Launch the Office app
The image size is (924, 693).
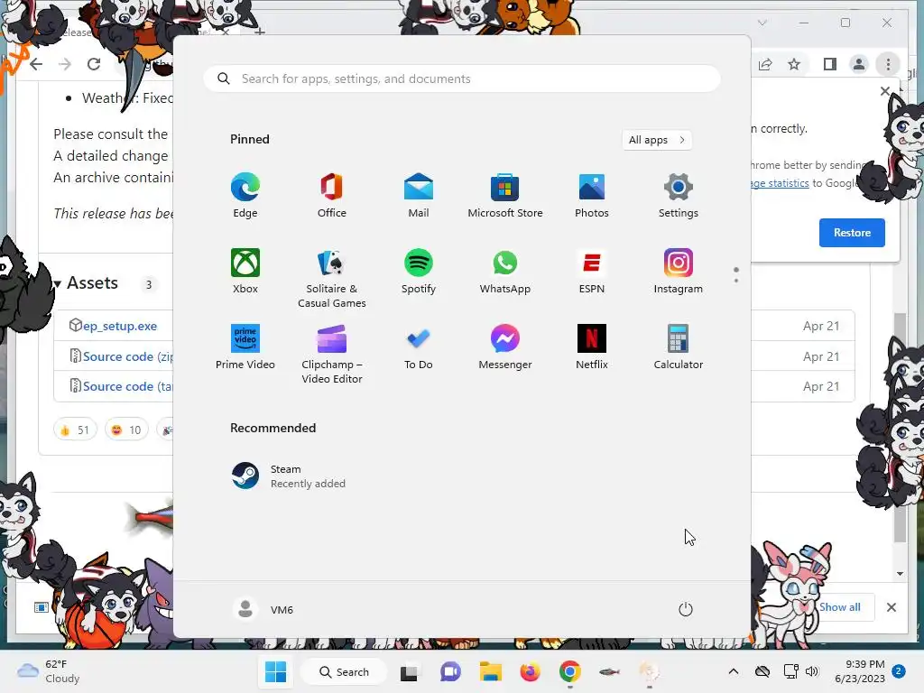coord(332,196)
